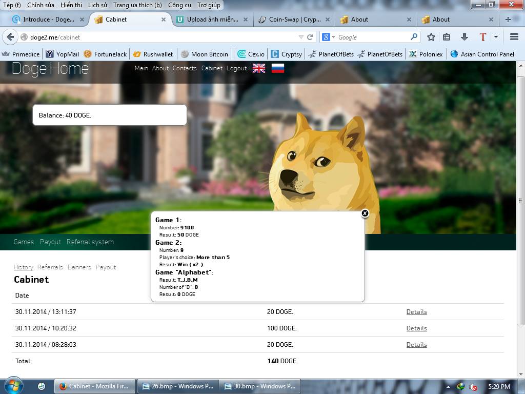The width and height of the screenshot is (525, 394).
Task: Click the browser back arrow button
Action: 10,37
